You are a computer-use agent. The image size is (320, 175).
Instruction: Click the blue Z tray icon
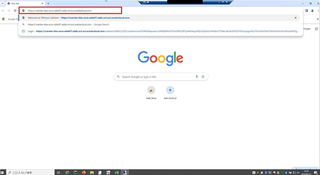click(266, 172)
